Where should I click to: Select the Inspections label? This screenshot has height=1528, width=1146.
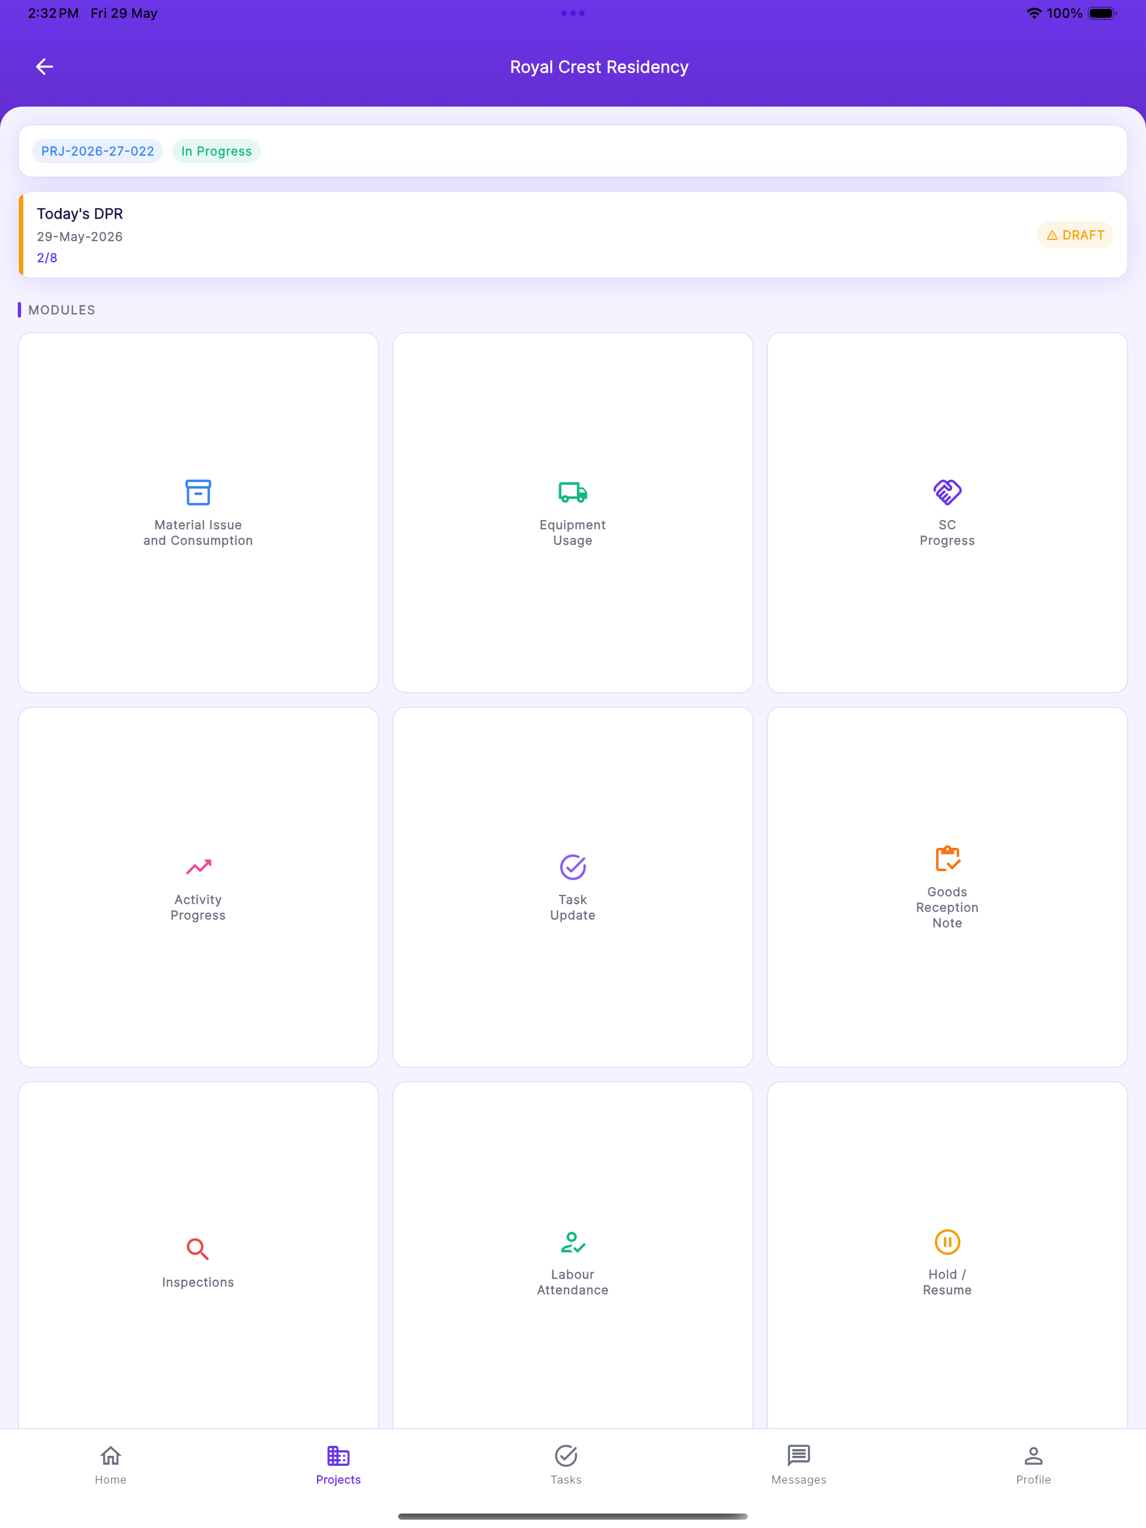(x=198, y=1282)
